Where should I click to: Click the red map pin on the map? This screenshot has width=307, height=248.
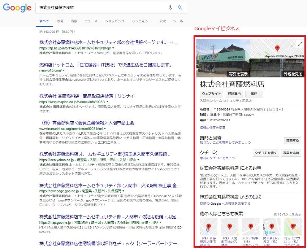coord(277,48)
